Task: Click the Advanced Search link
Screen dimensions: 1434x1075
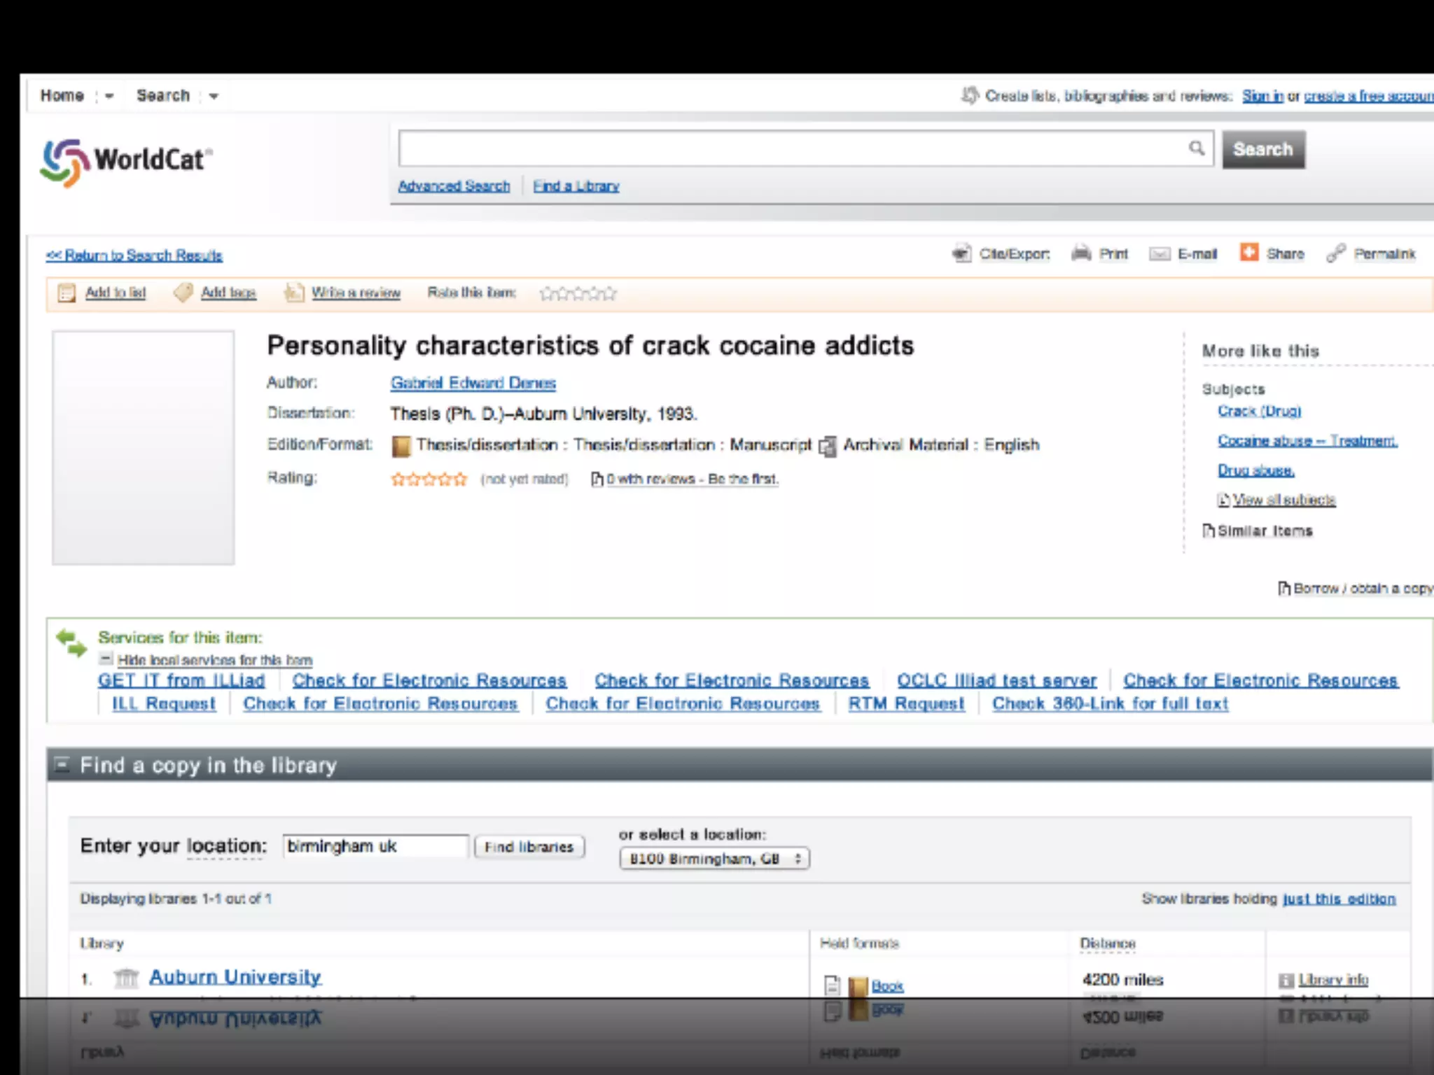Action: pos(454,186)
